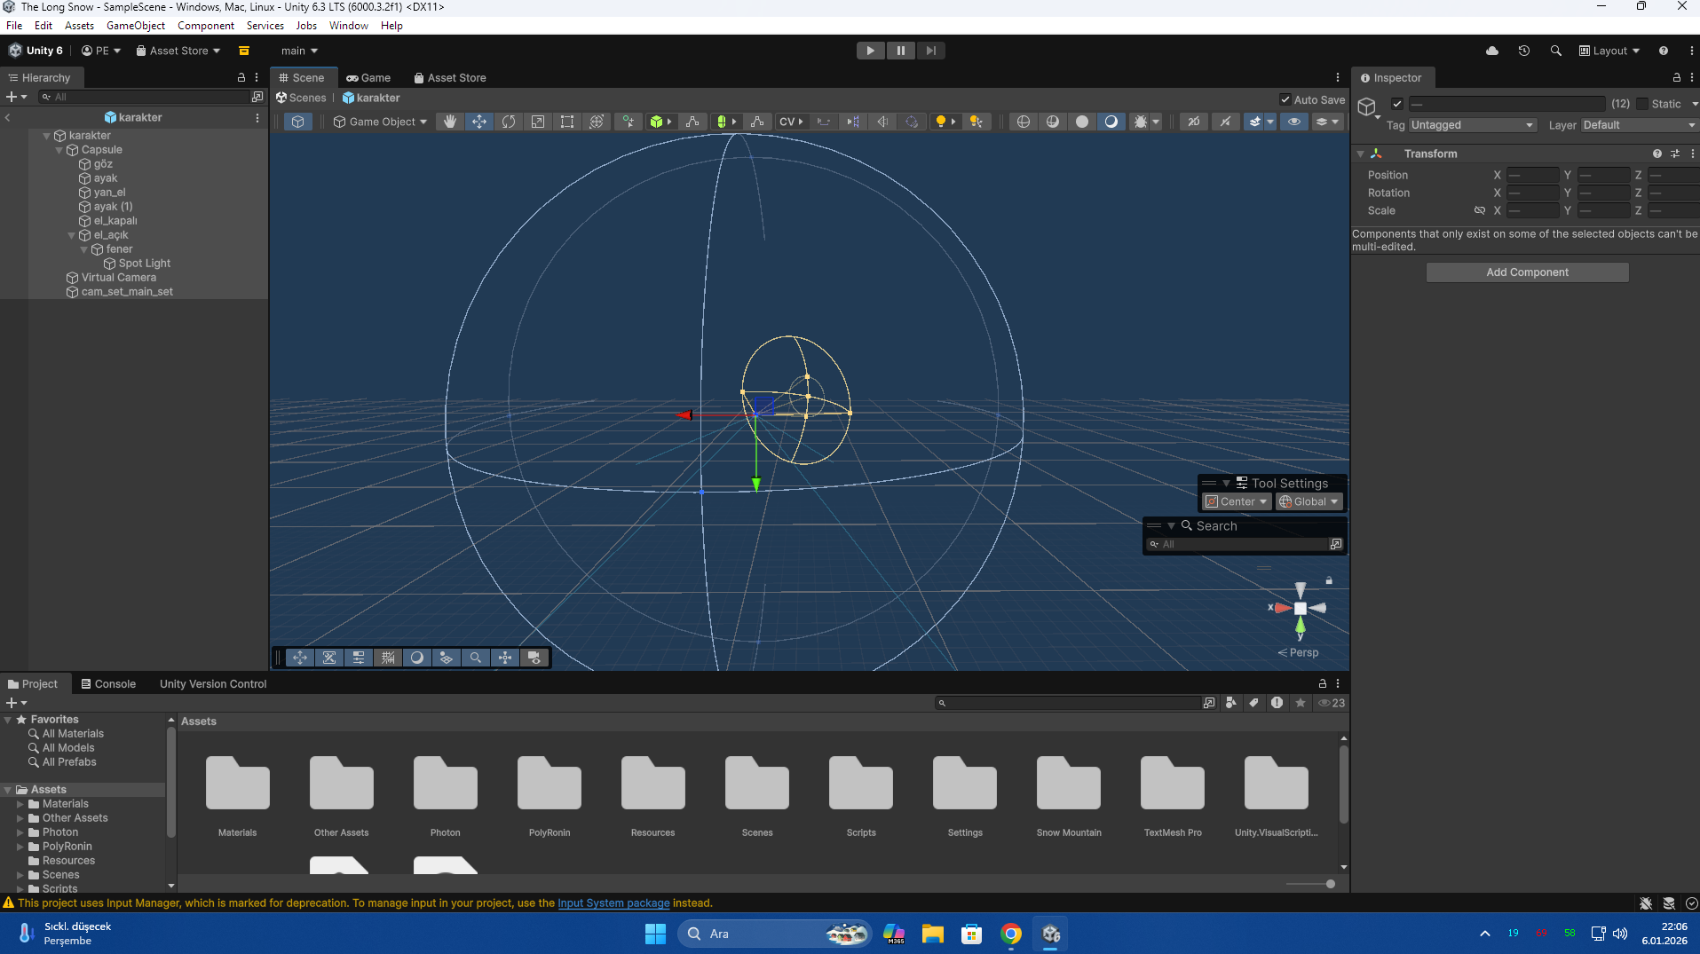
Task: Adjust the asset icon size slider
Action: click(x=1330, y=884)
